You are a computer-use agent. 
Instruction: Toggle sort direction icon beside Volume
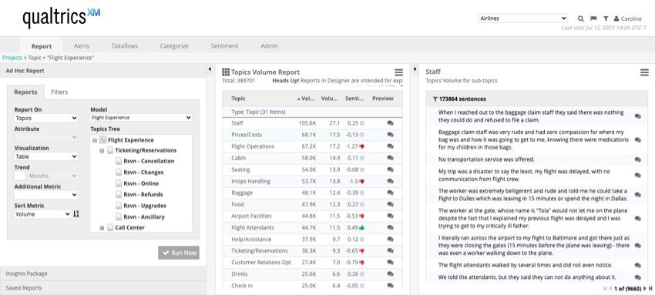[76, 214]
